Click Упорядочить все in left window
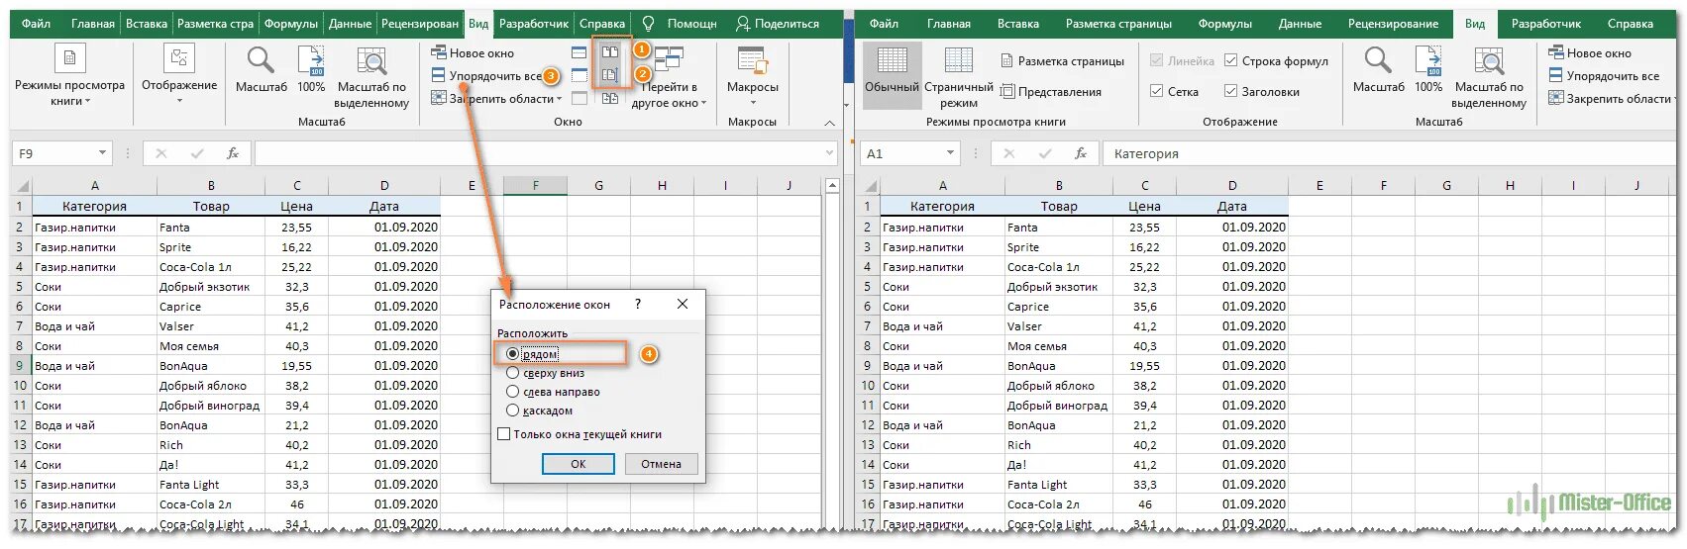This screenshot has height=549, width=1687. point(486,75)
